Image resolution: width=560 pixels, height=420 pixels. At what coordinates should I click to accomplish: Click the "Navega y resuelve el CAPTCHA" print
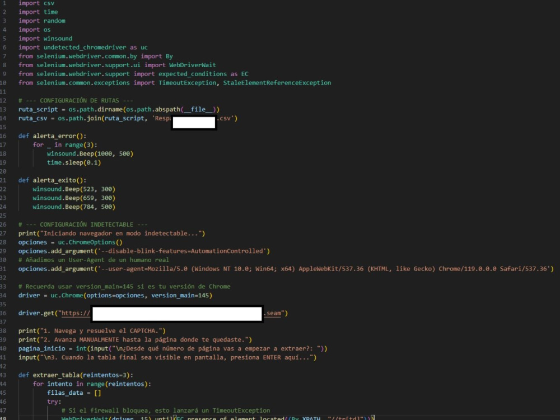[x=92, y=331]
